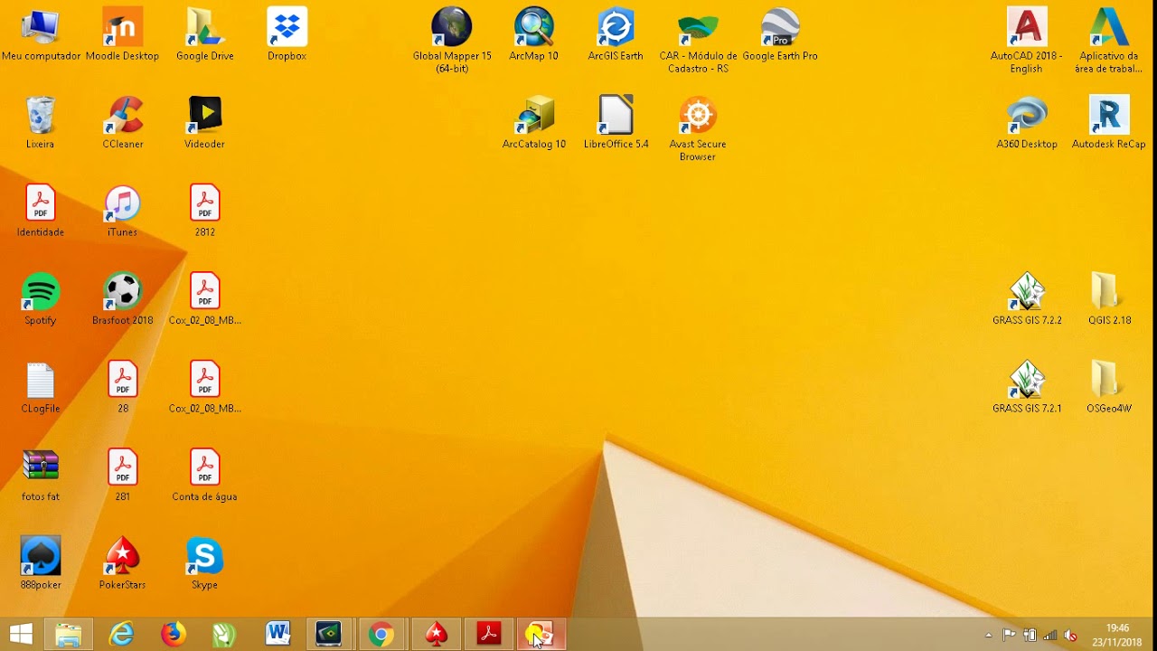Open Meu computador desktop icon
1157x651 pixels.
(x=41, y=34)
